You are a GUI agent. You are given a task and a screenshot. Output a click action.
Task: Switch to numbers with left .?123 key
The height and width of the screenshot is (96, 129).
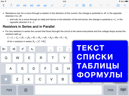pos(9,90)
